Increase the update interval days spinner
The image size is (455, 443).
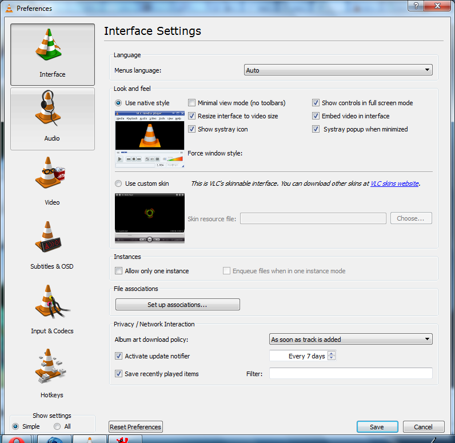[x=332, y=353]
